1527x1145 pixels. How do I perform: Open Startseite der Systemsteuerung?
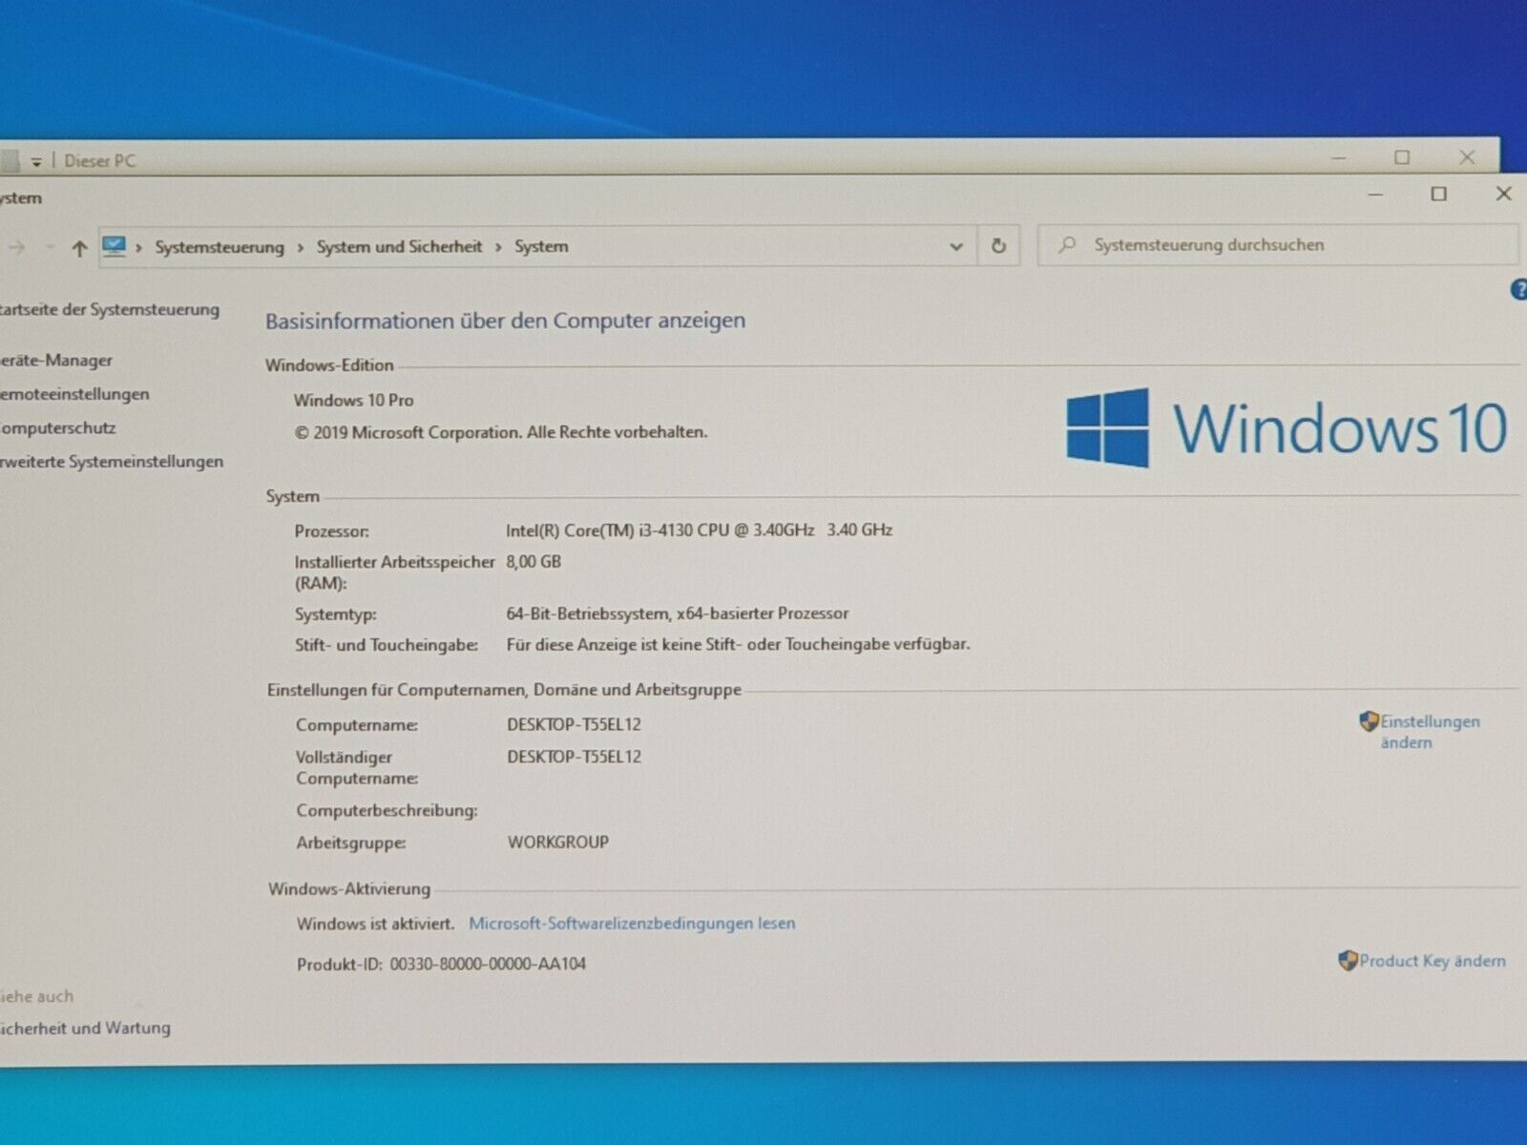110,309
